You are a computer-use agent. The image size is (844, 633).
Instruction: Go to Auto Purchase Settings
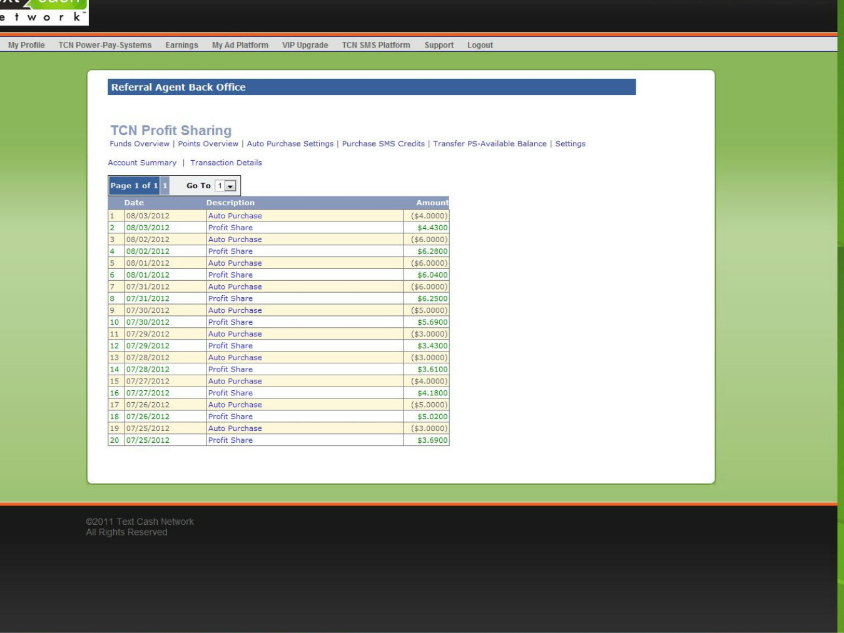coord(290,144)
